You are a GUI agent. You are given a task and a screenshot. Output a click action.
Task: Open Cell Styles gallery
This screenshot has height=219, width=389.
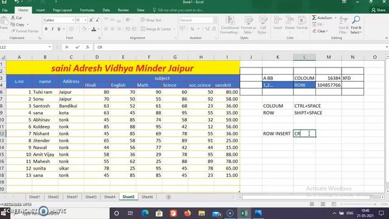pos(263,25)
